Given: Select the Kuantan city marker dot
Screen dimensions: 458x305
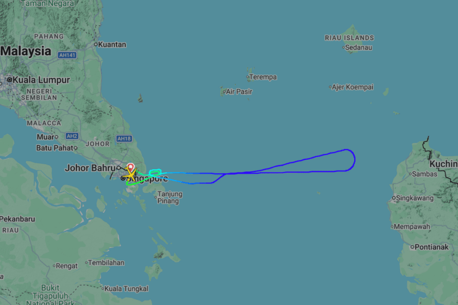Looking at the screenshot, I should [96, 45].
